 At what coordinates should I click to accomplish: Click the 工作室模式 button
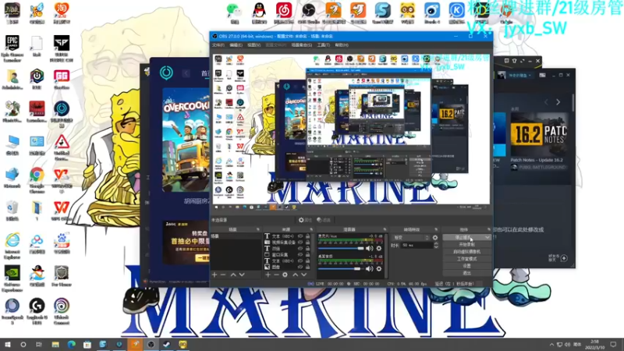[466, 259]
